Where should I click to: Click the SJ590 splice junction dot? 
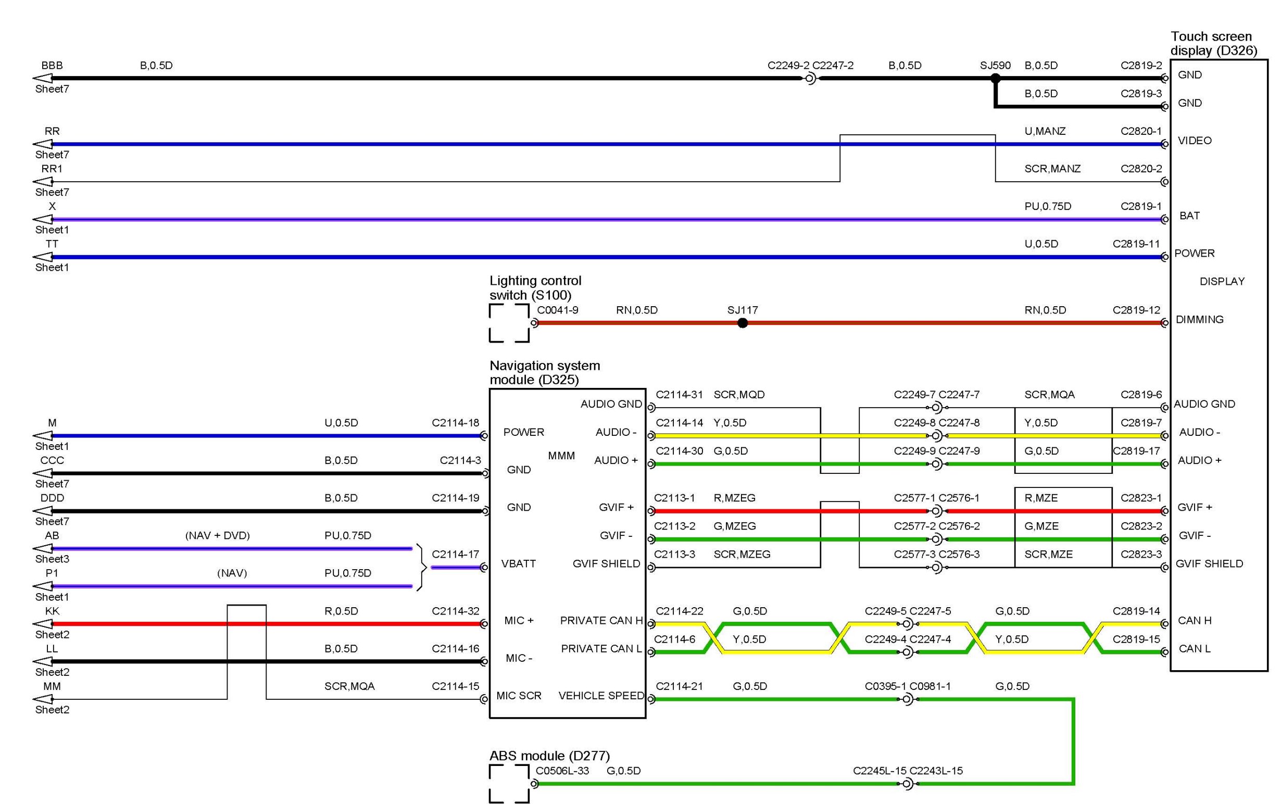[x=995, y=79]
